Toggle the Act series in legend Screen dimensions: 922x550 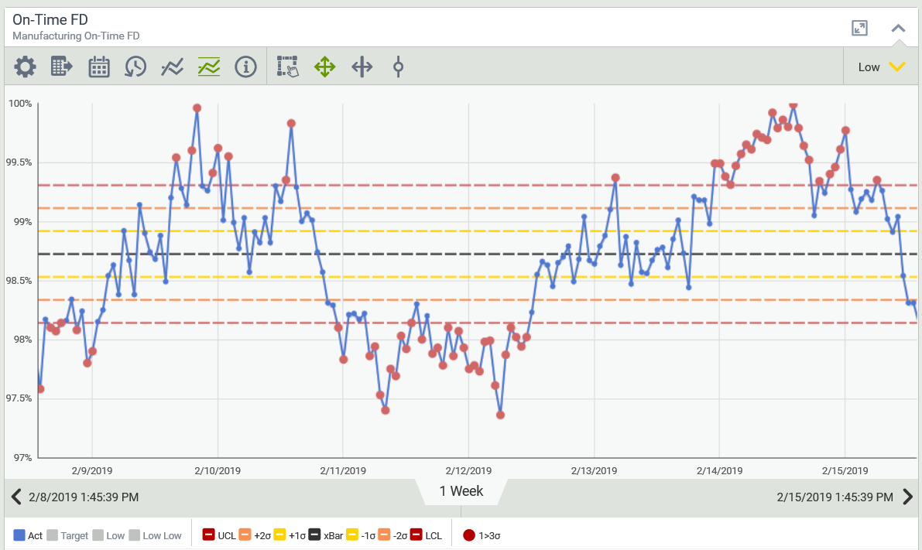[x=28, y=535]
